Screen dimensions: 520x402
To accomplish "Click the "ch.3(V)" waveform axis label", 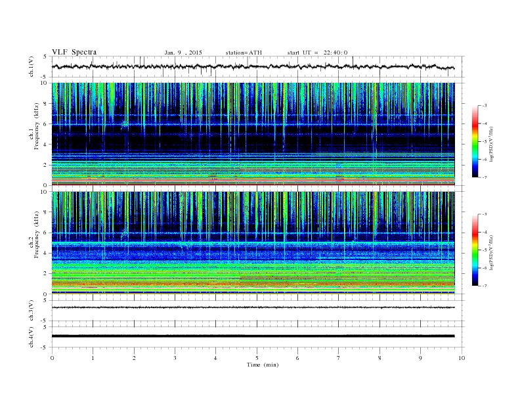I will 31,311.
